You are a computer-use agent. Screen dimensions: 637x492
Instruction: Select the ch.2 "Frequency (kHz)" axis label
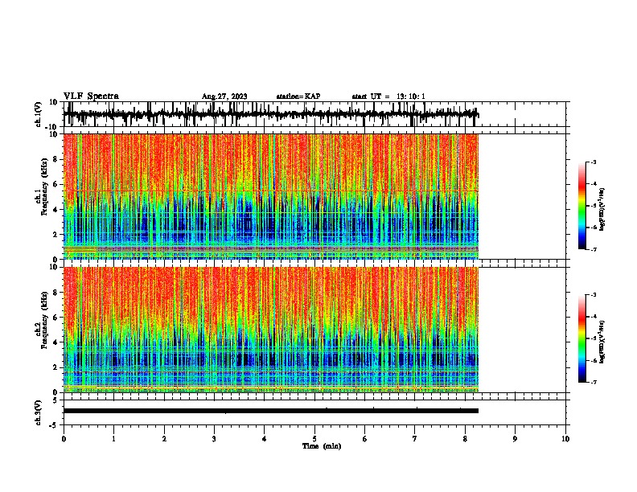pyautogui.click(x=44, y=320)
